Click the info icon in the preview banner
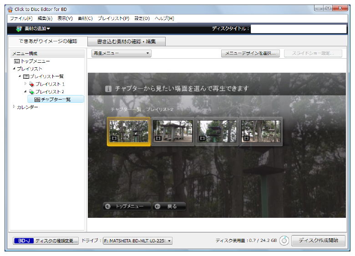This screenshot has width=355, height=256. 108,89
